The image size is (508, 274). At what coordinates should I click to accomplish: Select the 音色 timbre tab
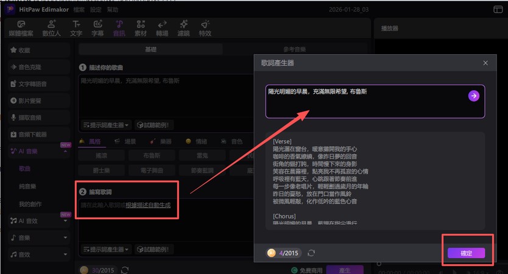pyautogui.click(x=231, y=141)
